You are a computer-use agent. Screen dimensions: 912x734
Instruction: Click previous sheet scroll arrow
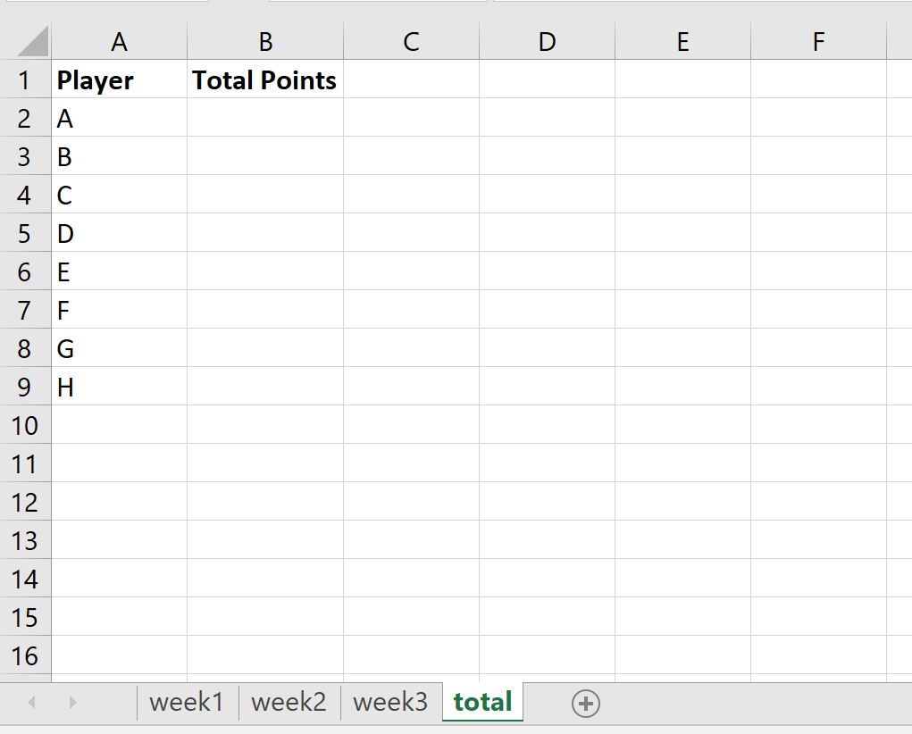32,703
